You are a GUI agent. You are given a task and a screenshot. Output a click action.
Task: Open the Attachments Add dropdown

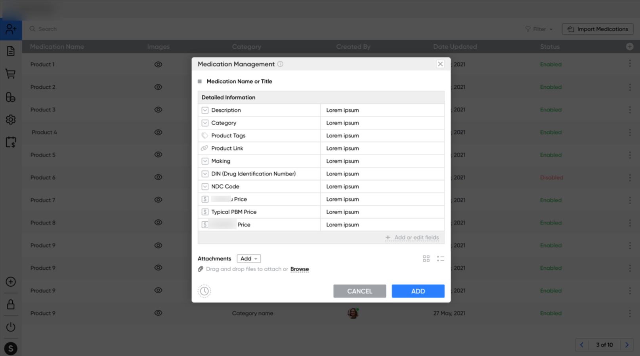(x=249, y=259)
